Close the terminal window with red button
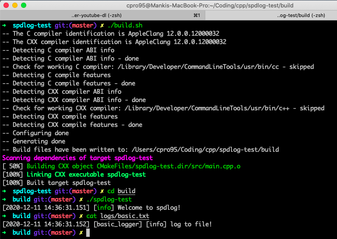The width and height of the screenshot is (337, 239). point(6,5)
